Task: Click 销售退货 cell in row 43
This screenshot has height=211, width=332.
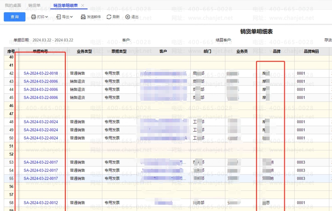Action: point(78,81)
